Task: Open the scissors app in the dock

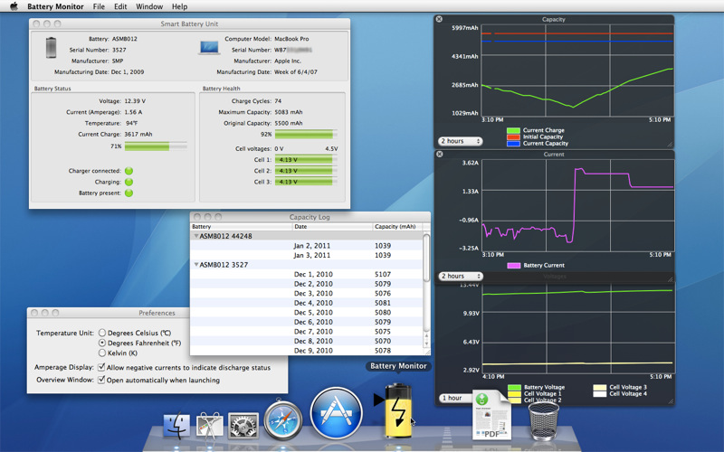Action: [209, 425]
